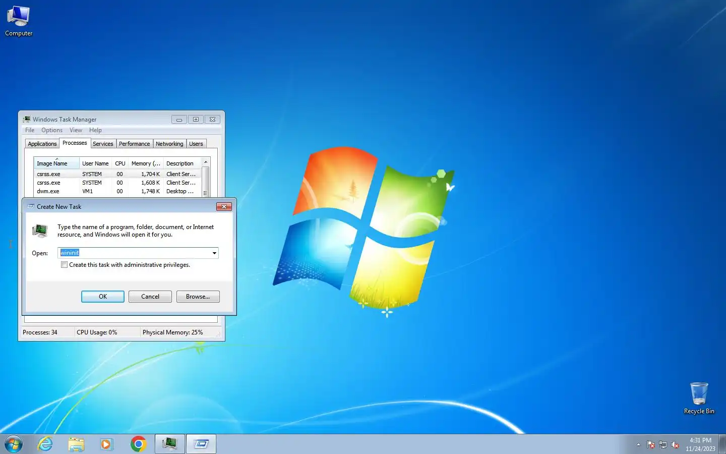Launch Windows Media Player from the taskbar
The width and height of the screenshot is (726, 454).
pos(106,444)
